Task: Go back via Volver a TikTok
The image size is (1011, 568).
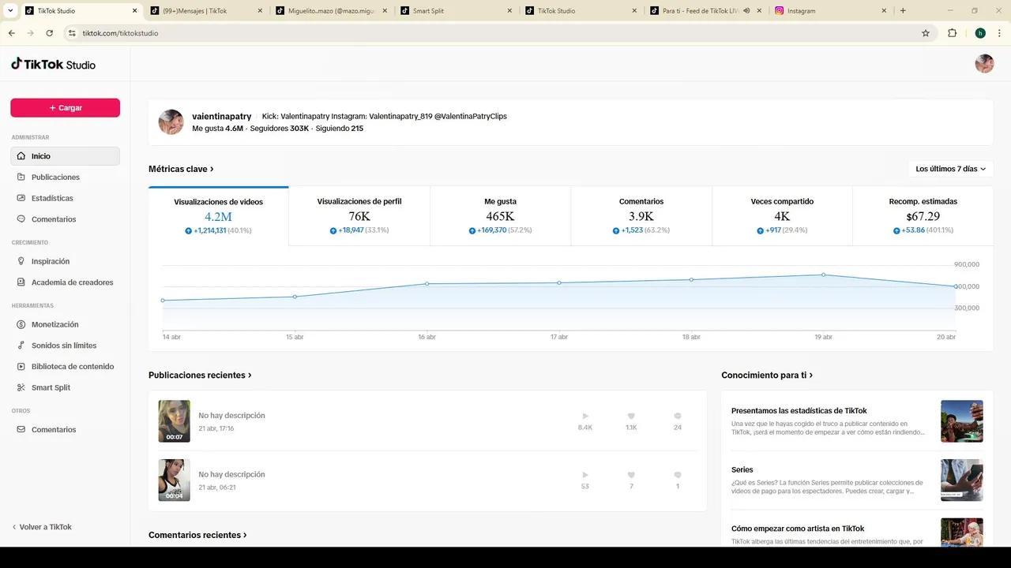Action: [x=41, y=527]
